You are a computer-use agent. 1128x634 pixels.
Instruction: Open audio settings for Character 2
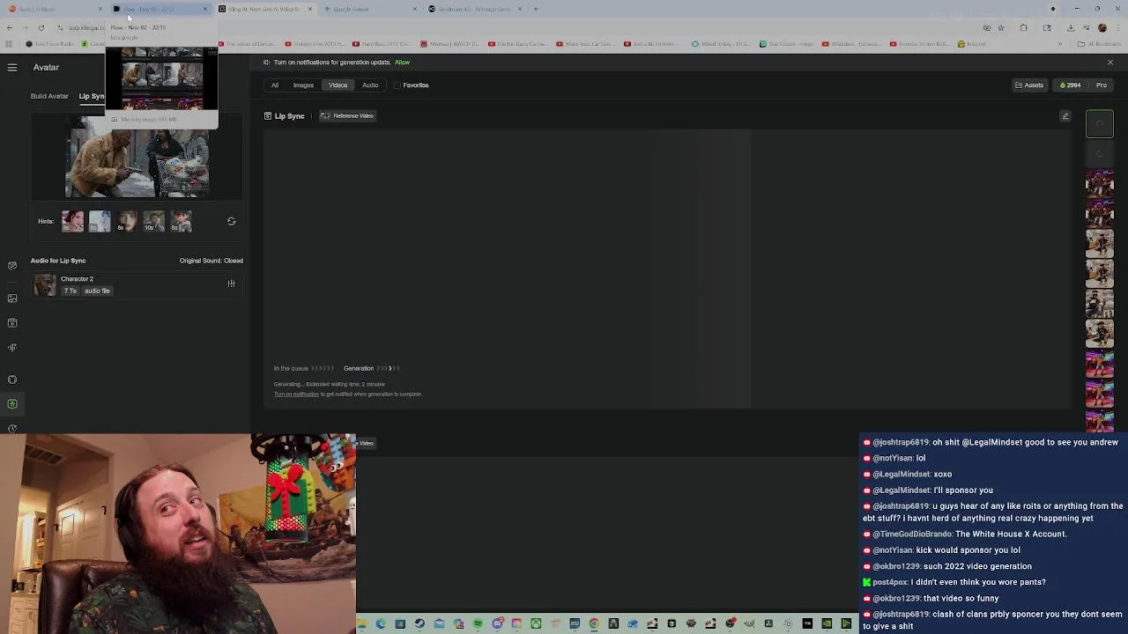[x=231, y=284]
